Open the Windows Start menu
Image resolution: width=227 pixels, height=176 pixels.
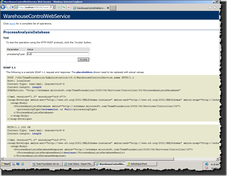pyautogui.click(x=6, y=164)
